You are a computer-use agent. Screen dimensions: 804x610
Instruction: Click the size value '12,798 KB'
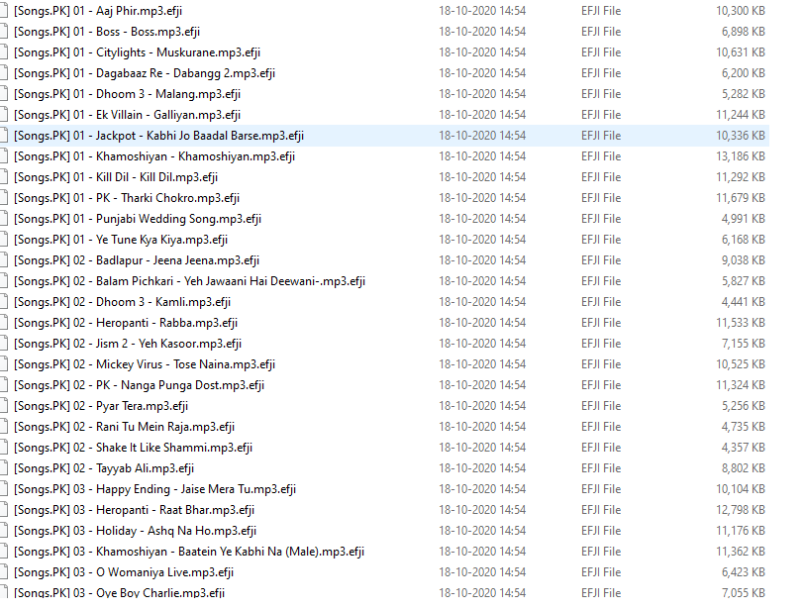pyautogui.click(x=741, y=510)
